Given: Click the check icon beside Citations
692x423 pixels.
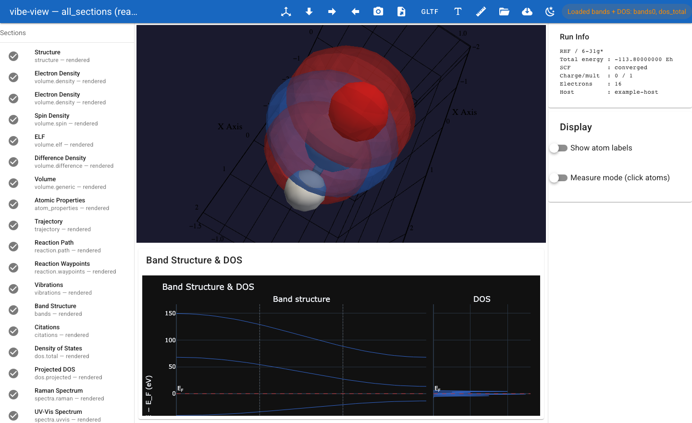Looking at the screenshot, I should coord(13,331).
